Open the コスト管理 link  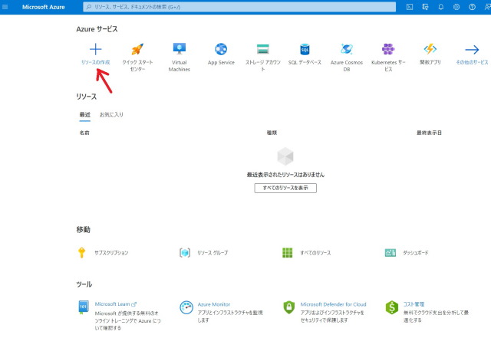coord(414,304)
